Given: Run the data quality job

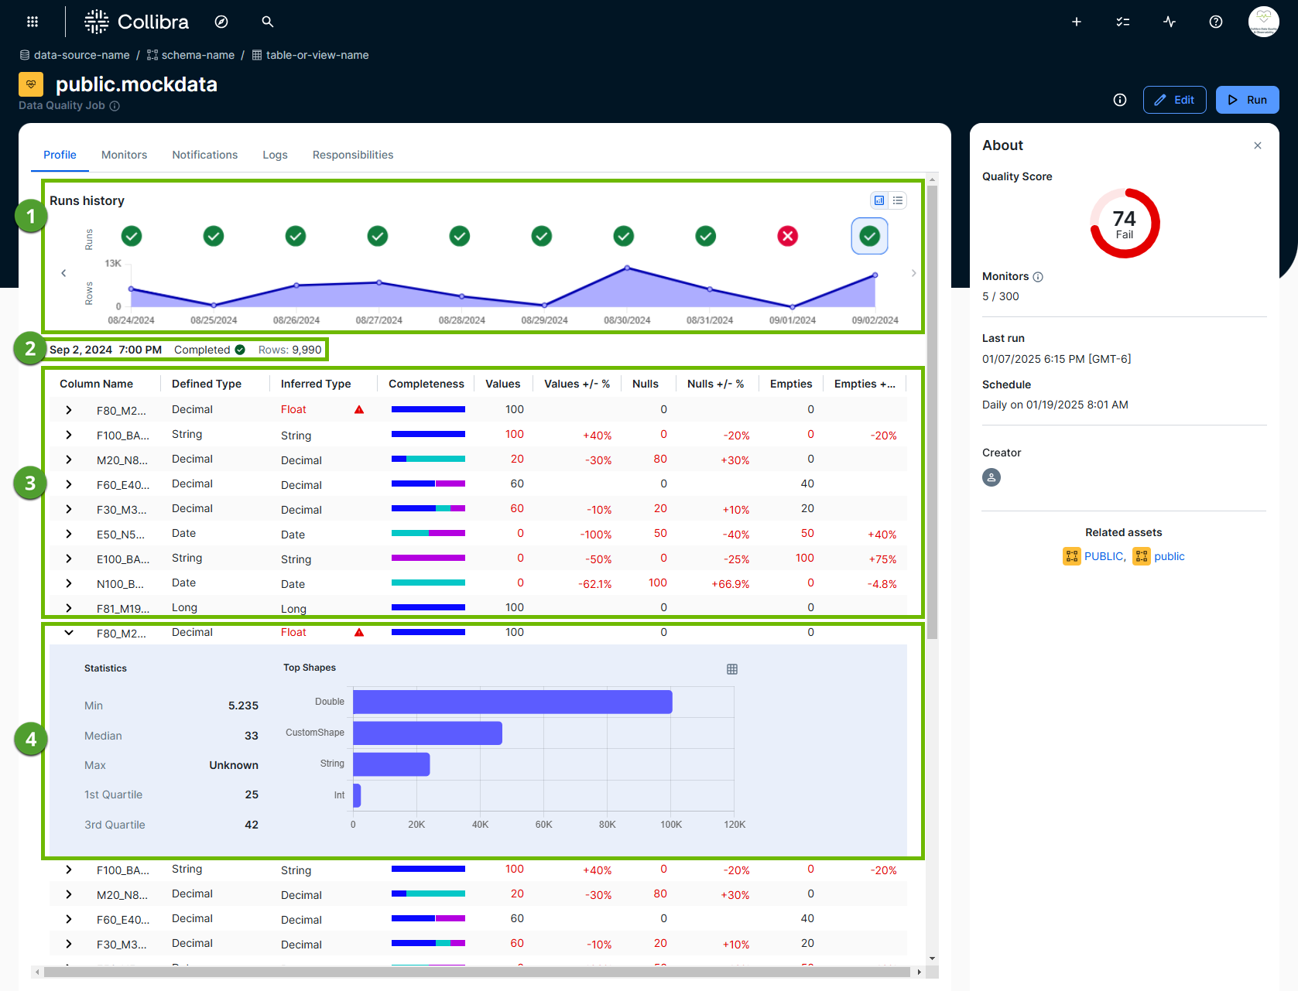Looking at the screenshot, I should pyautogui.click(x=1247, y=100).
